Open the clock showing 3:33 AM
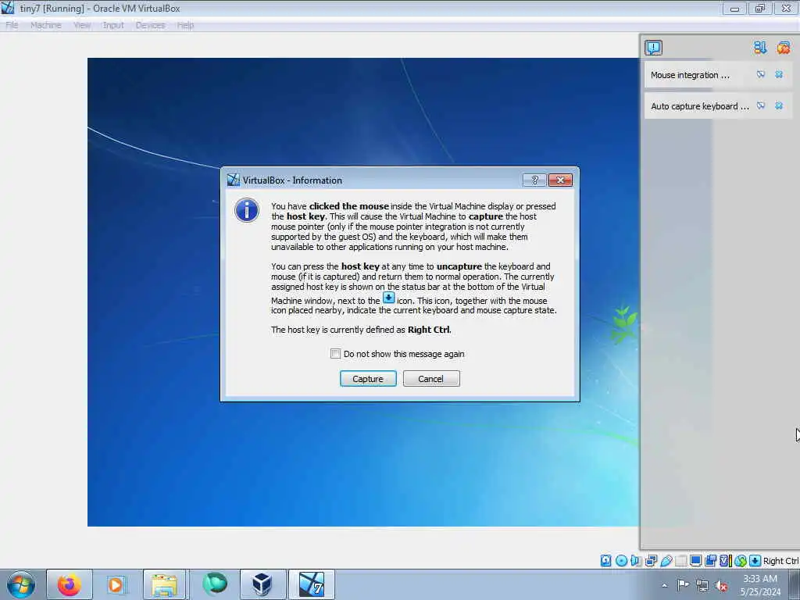 point(760,585)
